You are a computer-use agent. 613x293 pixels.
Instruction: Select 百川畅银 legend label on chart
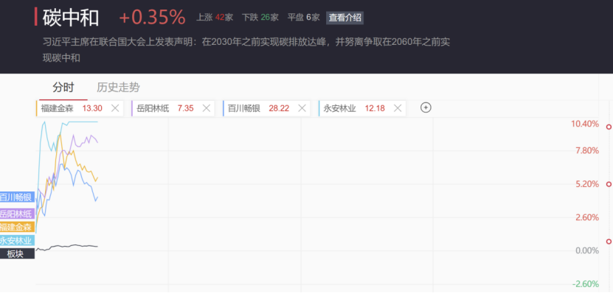coord(17,197)
